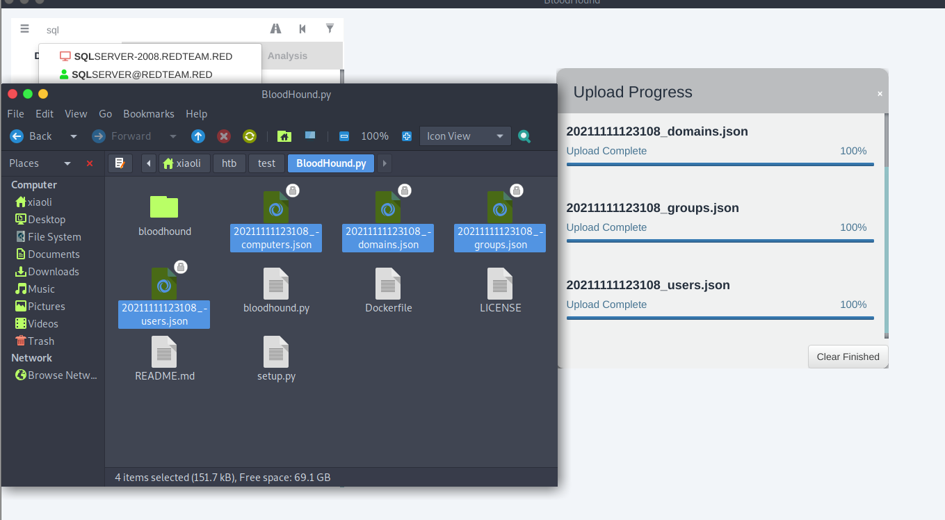
Task: Click the BloodHound back-step arrow icon
Action: coord(302,29)
